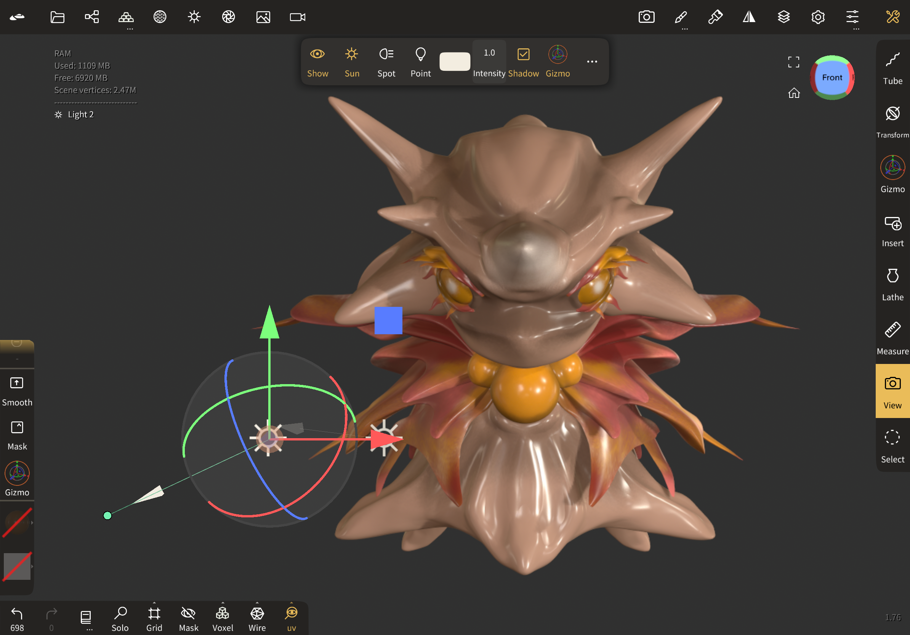The height and width of the screenshot is (635, 910).
Task: Click the teal light target point
Action: tap(107, 515)
